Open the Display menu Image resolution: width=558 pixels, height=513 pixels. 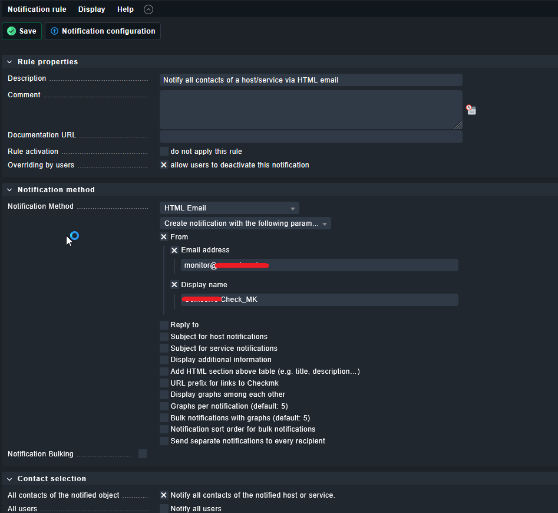pyautogui.click(x=92, y=9)
